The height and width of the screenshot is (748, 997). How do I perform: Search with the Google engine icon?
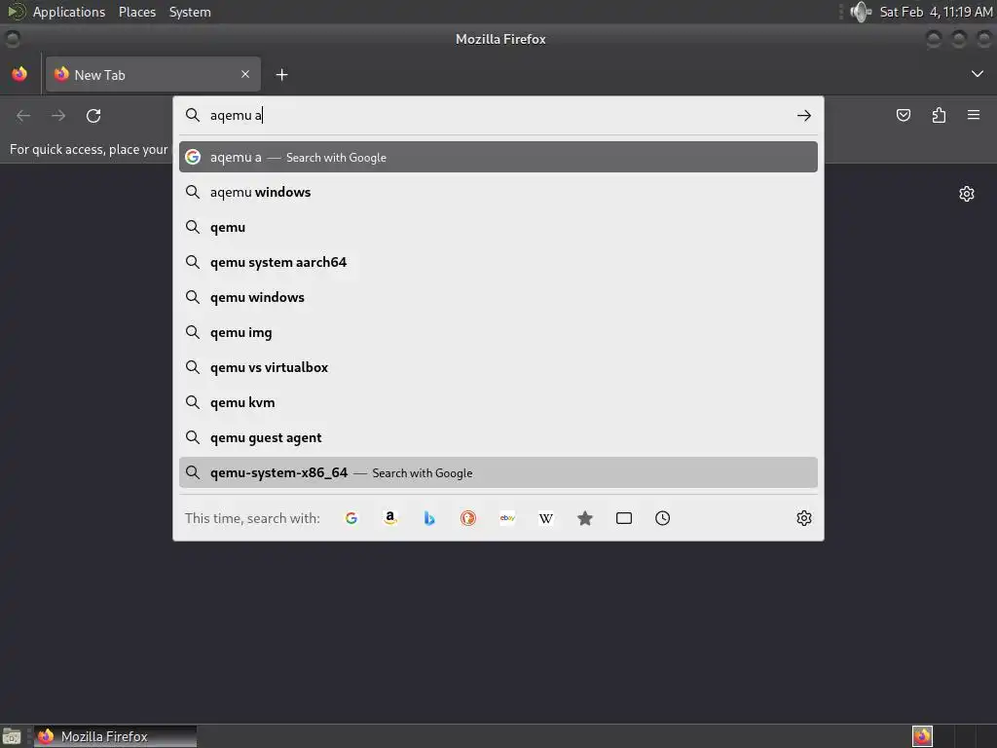(x=351, y=518)
